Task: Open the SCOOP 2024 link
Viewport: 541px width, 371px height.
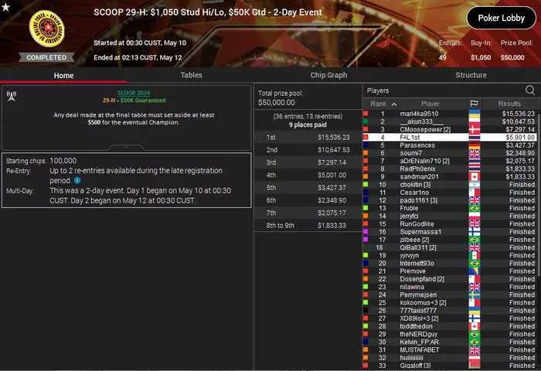Action: [x=134, y=93]
